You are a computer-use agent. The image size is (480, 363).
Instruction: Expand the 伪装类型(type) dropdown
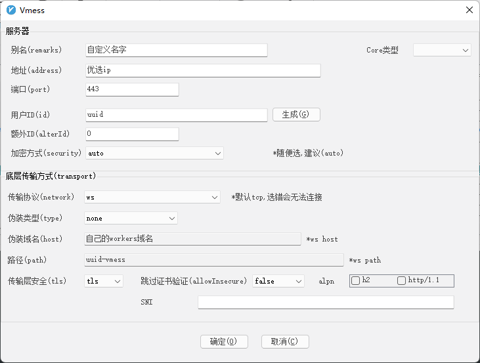(x=131, y=218)
